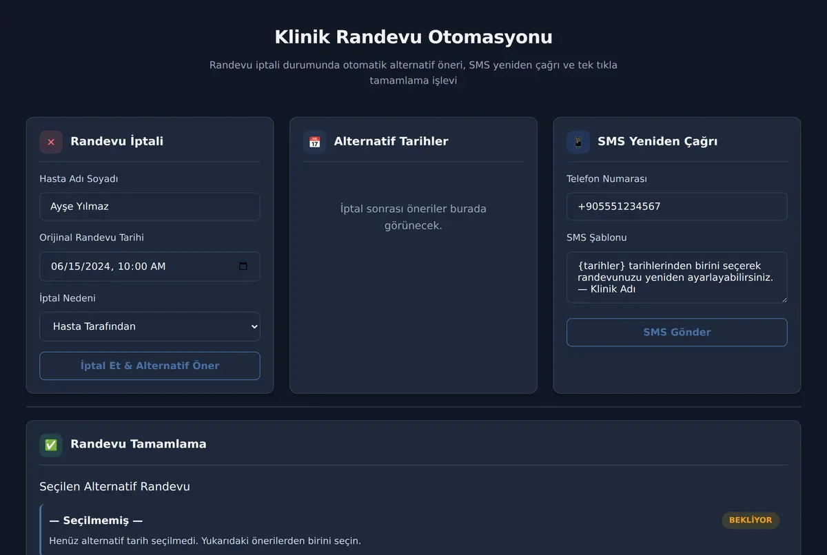Click the Hasta Adı Soyadı label
Screen dimensions: 827x555
(x=79, y=179)
